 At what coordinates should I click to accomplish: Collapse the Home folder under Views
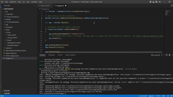click(x=5, y=32)
